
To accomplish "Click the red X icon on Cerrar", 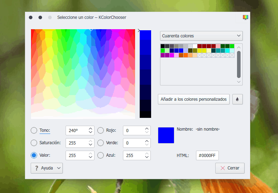I will [x=223, y=168].
